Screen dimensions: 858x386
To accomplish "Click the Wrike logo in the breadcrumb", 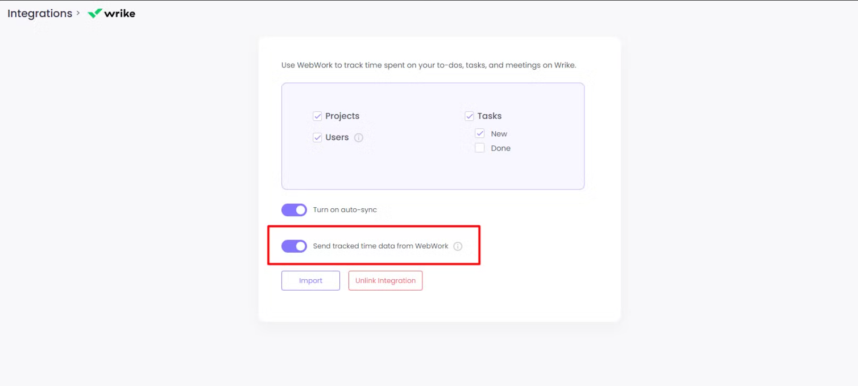I will point(111,14).
